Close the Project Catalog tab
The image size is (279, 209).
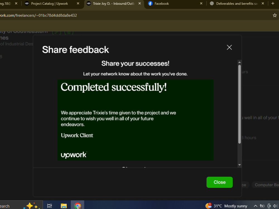pyautogui.click(x=78, y=4)
